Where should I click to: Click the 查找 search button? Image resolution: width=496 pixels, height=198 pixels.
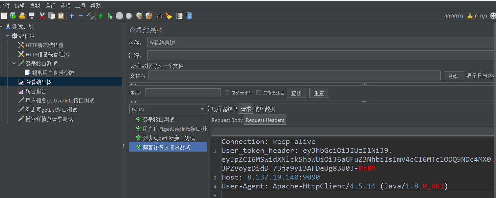[297, 93]
